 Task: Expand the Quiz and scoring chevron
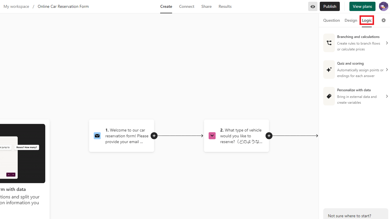(x=387, y=70)
